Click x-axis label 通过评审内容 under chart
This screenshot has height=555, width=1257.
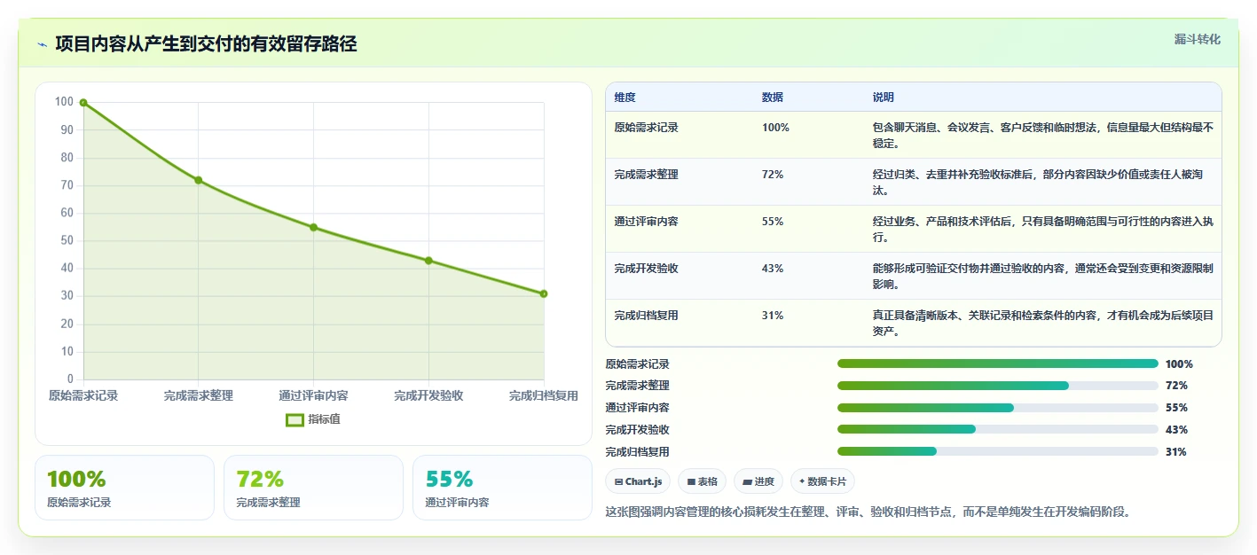313,395
